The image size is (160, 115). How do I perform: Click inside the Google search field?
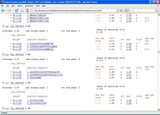(x=140, y=10)
